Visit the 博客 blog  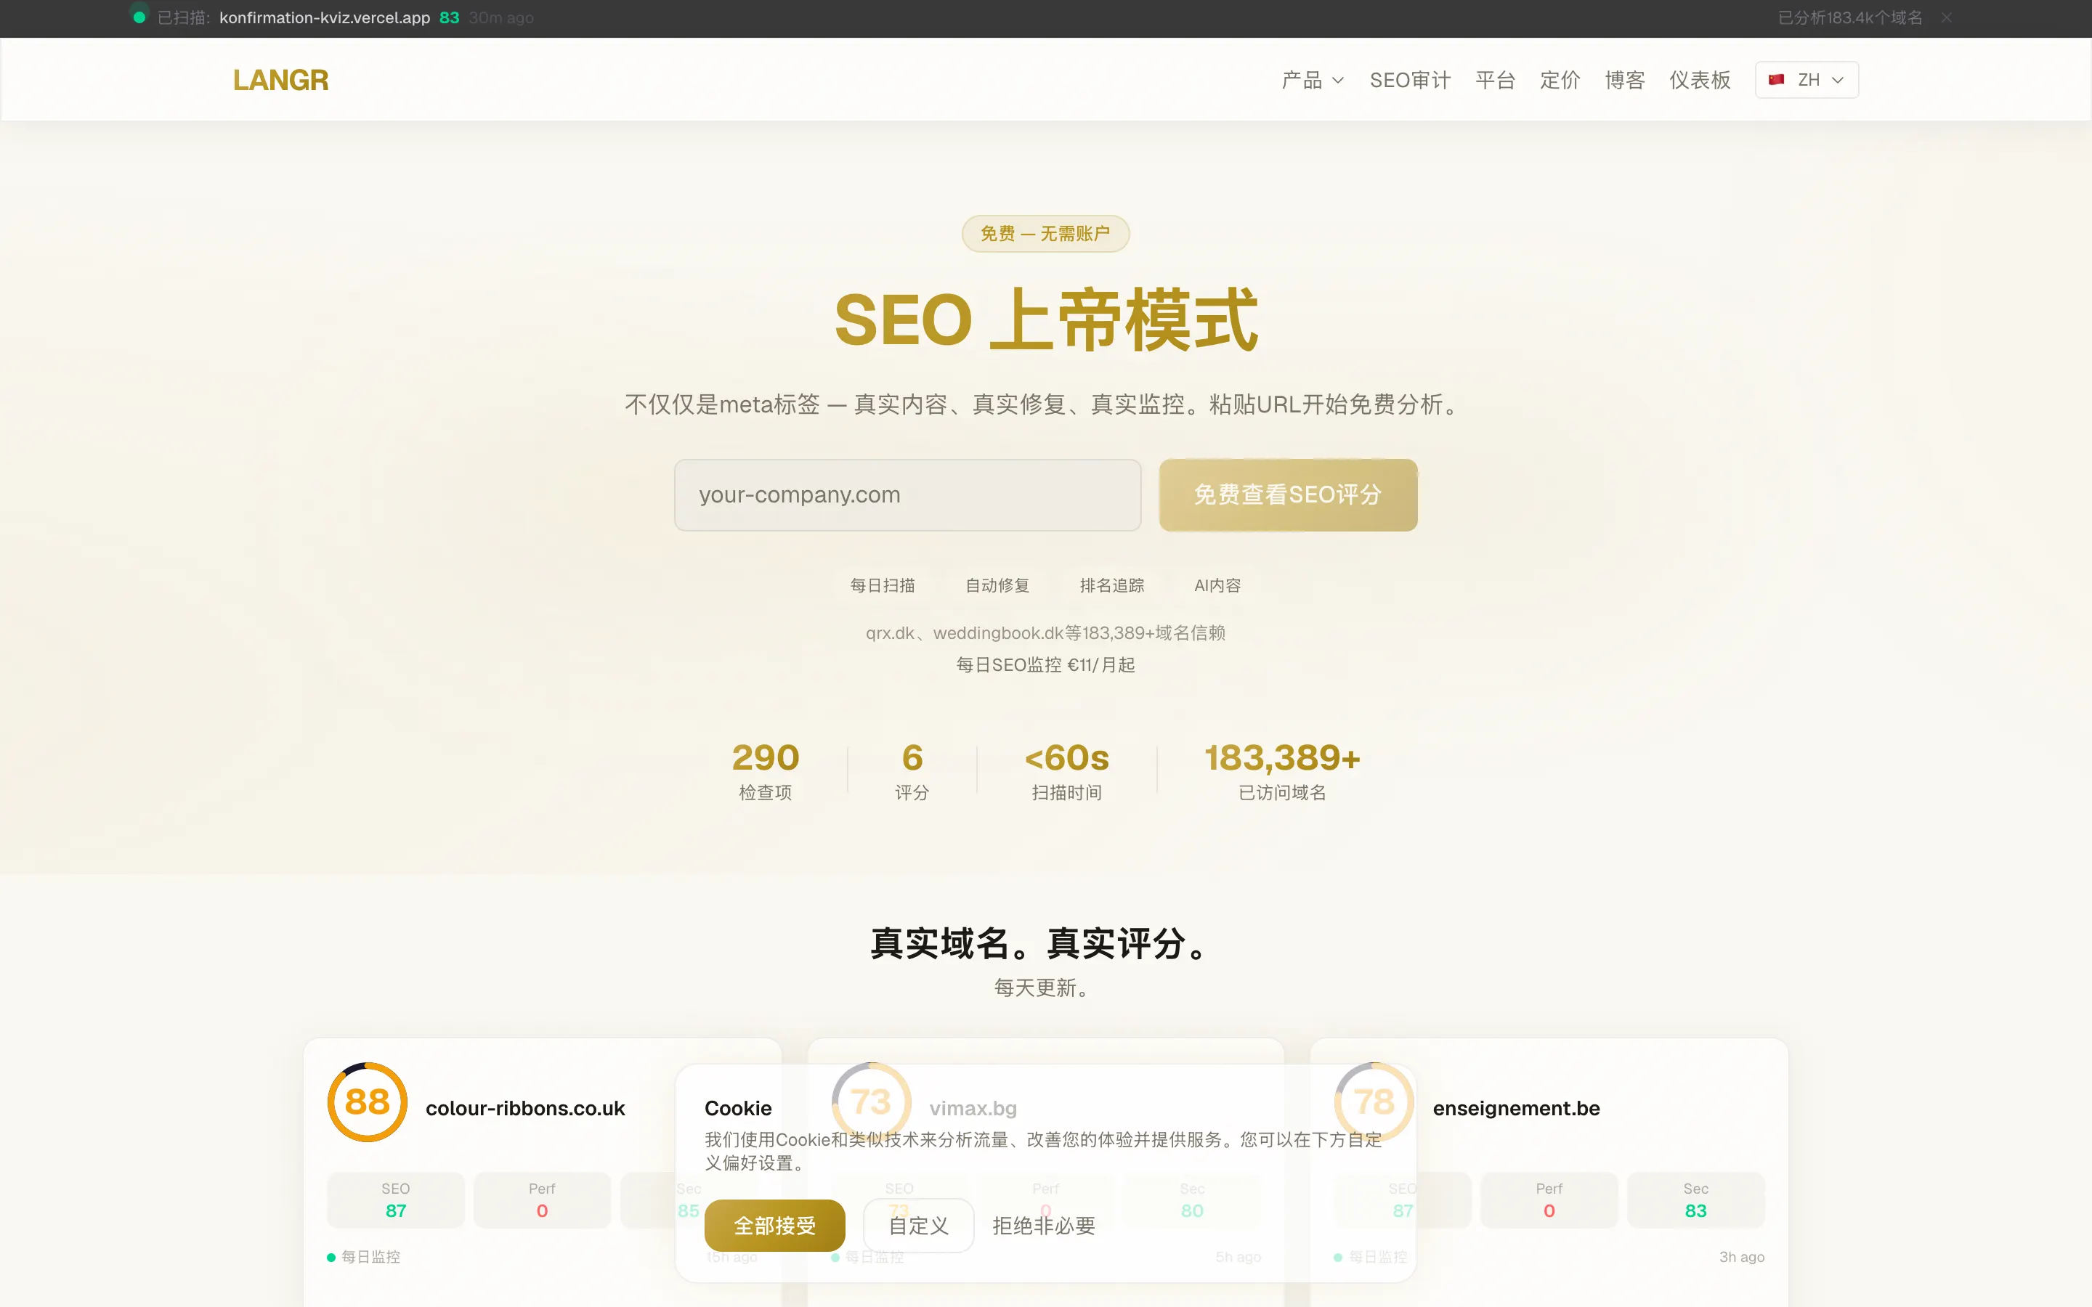tap(1624, 80)
